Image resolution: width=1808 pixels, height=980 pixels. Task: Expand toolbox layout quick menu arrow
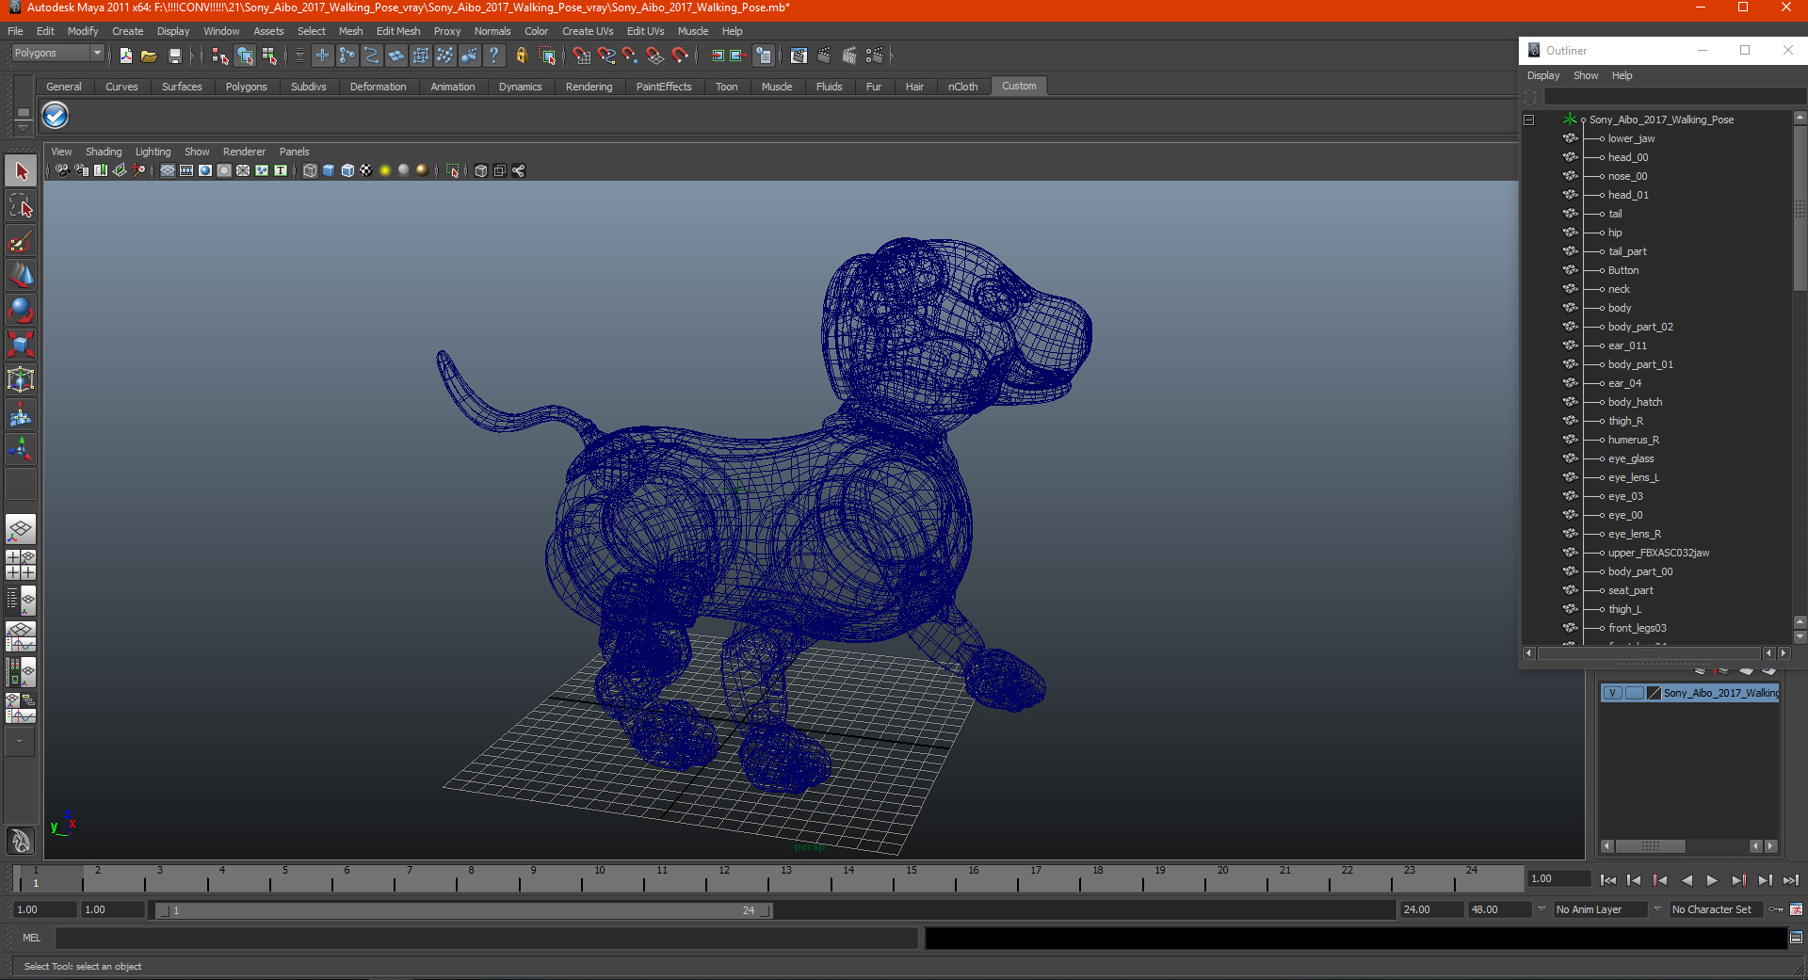[19, 741]
